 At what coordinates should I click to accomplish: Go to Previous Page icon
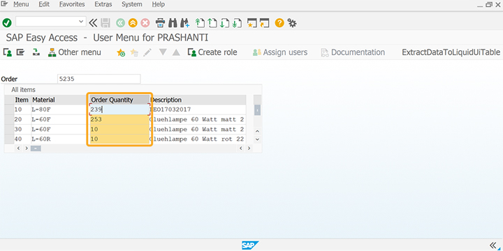coord(212,23)
